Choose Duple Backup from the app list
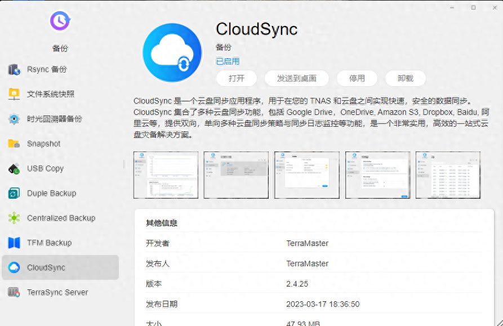The width and height of the screenshot is (503, 326). pos(60,193)
